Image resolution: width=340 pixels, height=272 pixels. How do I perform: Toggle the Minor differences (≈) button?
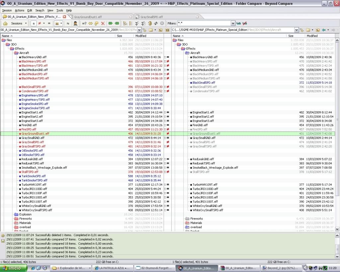pos(68,24)
